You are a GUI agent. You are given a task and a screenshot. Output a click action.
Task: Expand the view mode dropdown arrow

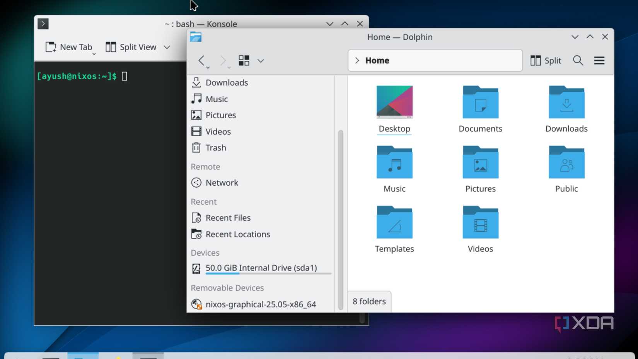[x=261, y=61]
